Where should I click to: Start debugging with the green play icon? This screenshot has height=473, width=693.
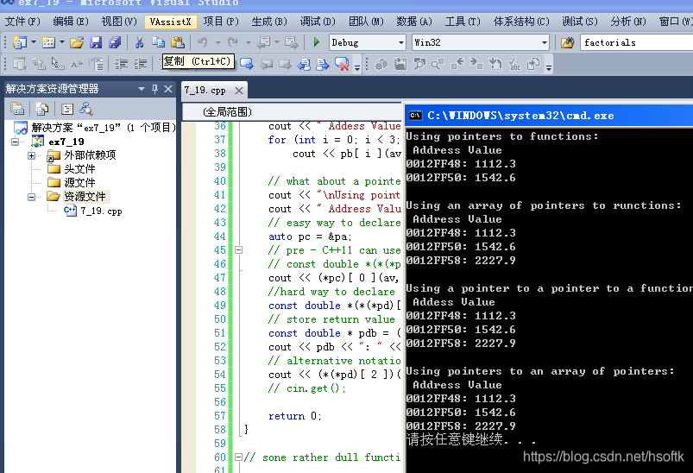[317, 42]
